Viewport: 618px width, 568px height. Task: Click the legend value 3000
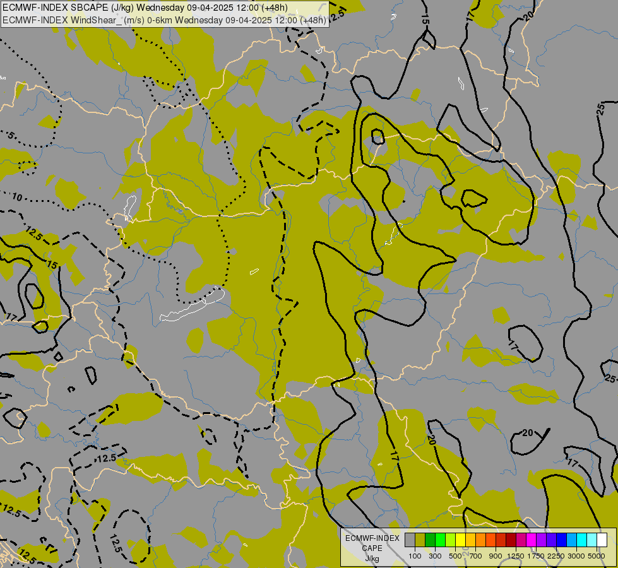[x=576, y=556]
